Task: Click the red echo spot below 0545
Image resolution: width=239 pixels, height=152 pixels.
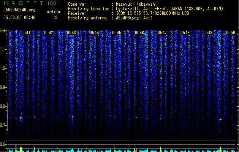Action: click(114, 117)
